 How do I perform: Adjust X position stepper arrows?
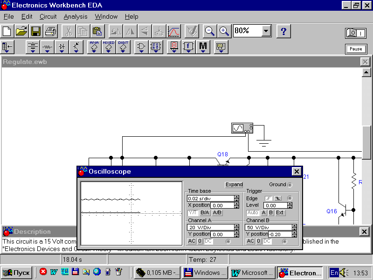236,205
